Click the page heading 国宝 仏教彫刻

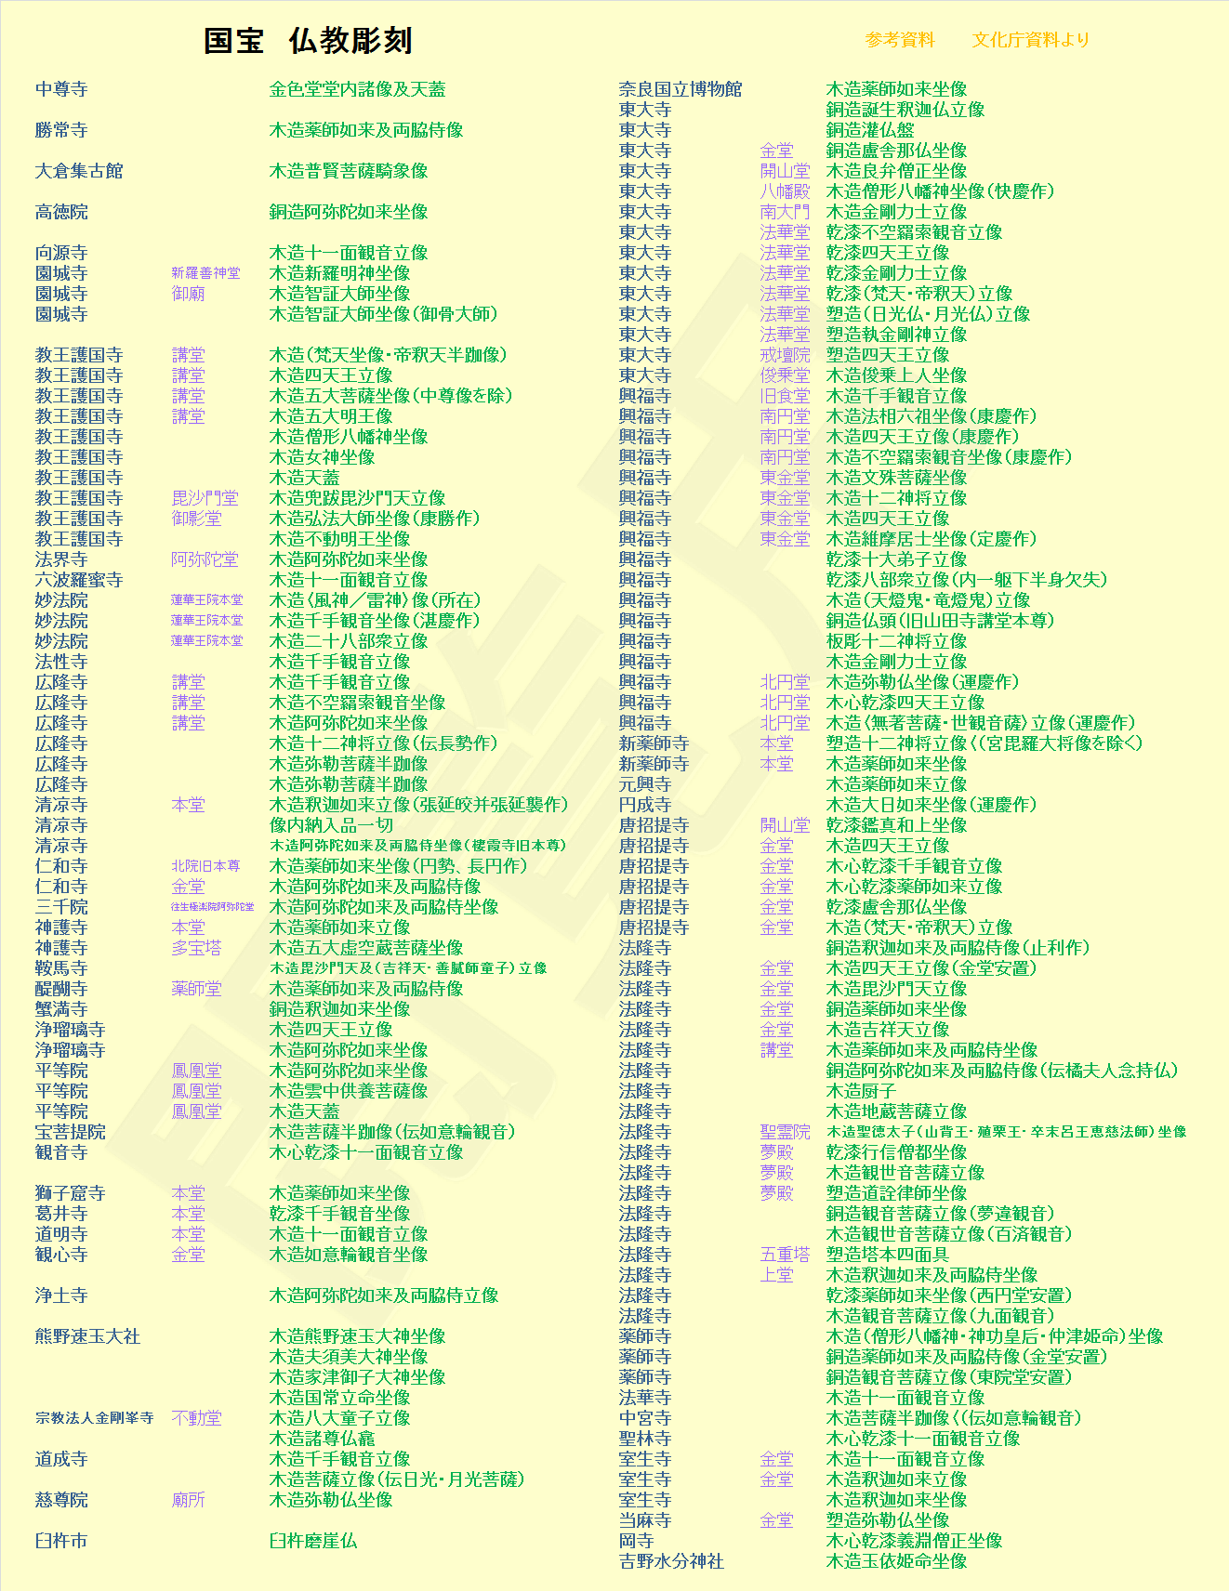pyautogui.click(x=308, y=41)
